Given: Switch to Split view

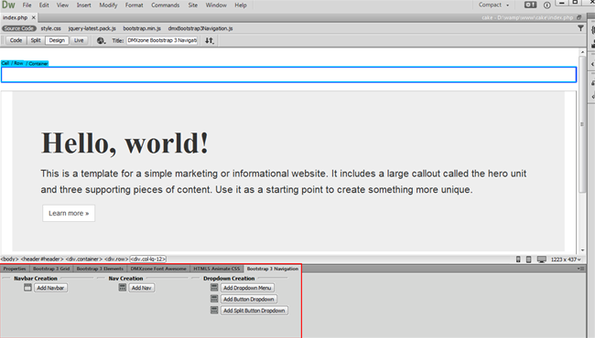Looking at the screenshot, I should click(x=36, y=40).
